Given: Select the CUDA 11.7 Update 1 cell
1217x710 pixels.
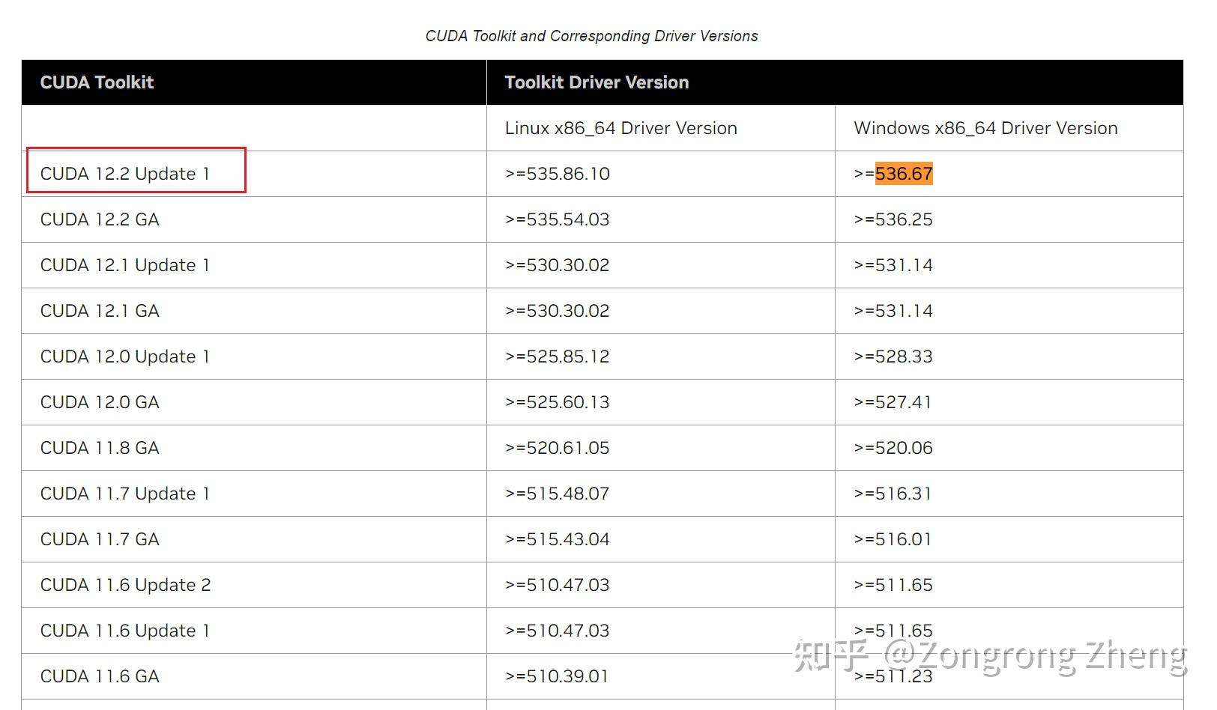Looking at the screenshot, I should pyautogui.click(x=125, y=494).
